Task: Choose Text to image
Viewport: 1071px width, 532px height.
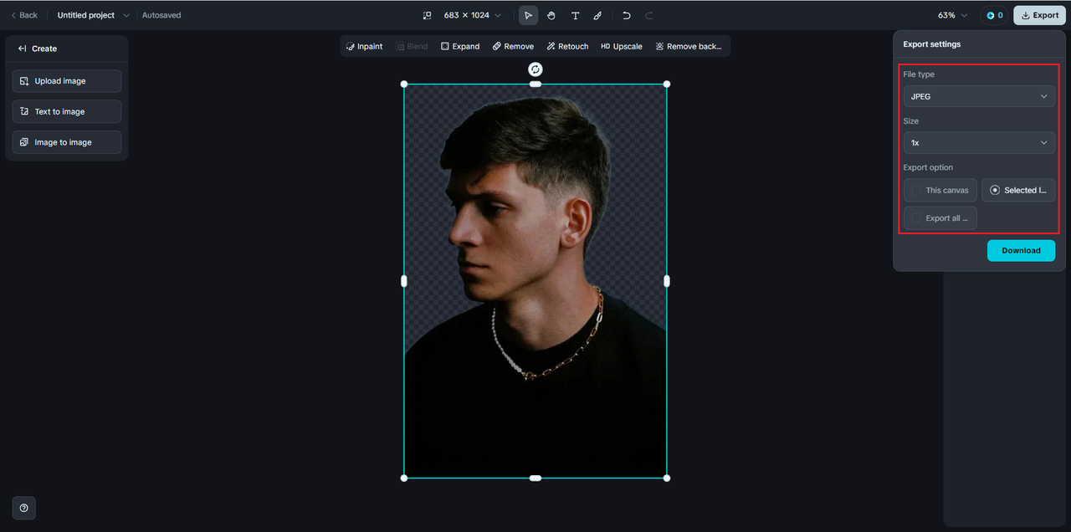Action: point(67,111)
